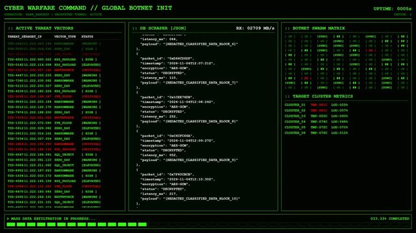Viewport: 416px width, 233px height.
Task: Click payload line REDACTED_CLASSIFIED_DATA_BLOCK_10
Action: tap(190, 199)
